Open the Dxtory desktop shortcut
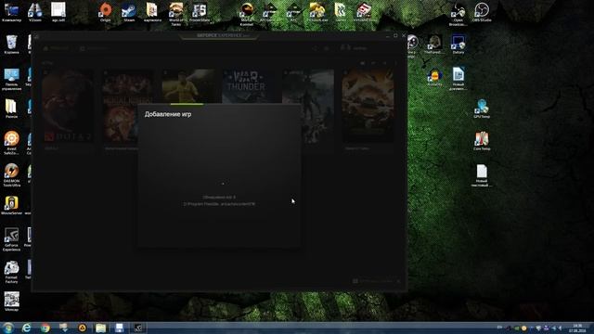Viewport: 594px width, 334px height. coord(458,44)
